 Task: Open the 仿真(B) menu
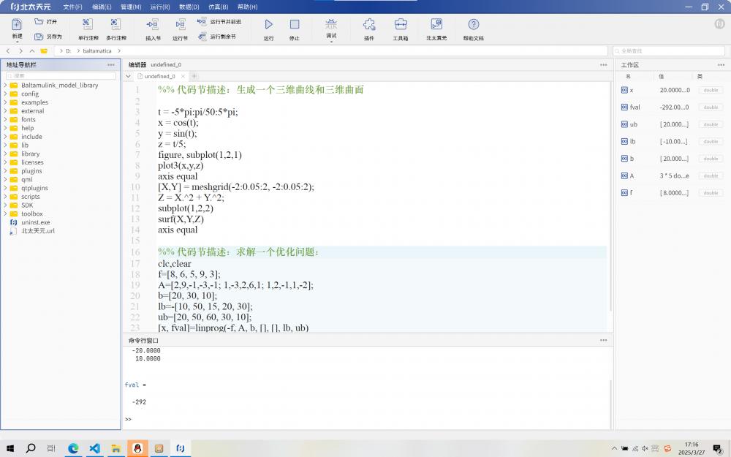(x=218, y=7)
